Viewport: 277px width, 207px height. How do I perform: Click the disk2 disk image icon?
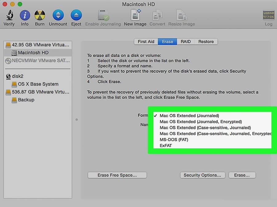(x=8, y=76)
